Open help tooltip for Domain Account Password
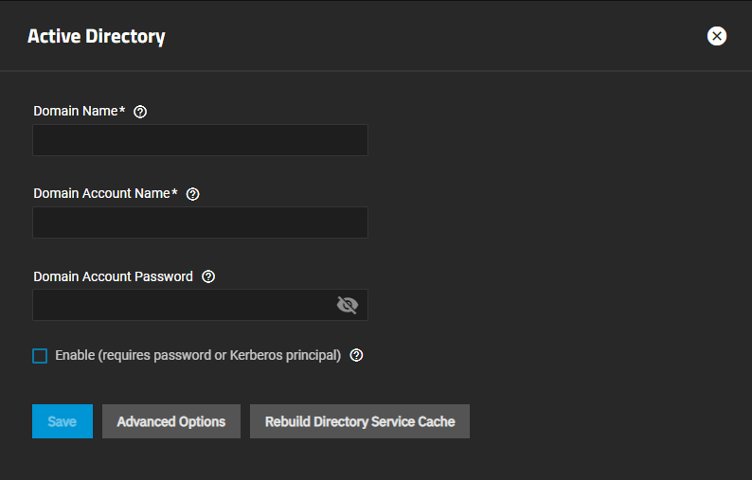The image size is (752, 480). tap(208, 277)
